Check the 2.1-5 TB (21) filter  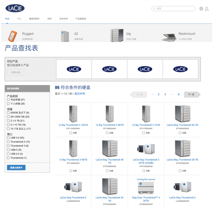[x=8, y=121]
